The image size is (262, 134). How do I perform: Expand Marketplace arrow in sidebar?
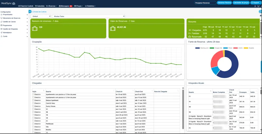(x=27, y=33)
